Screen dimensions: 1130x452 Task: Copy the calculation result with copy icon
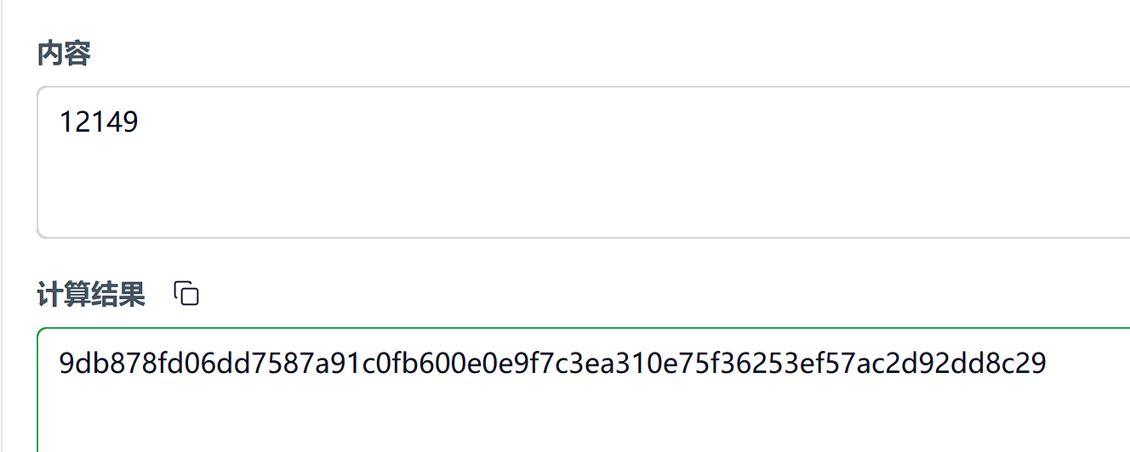pyautogui.click(x=186, y=294)
